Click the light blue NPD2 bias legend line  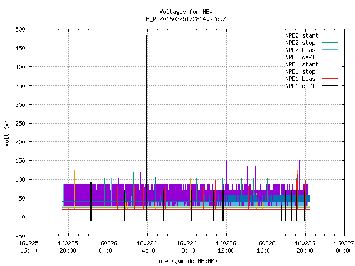point(331,49)
